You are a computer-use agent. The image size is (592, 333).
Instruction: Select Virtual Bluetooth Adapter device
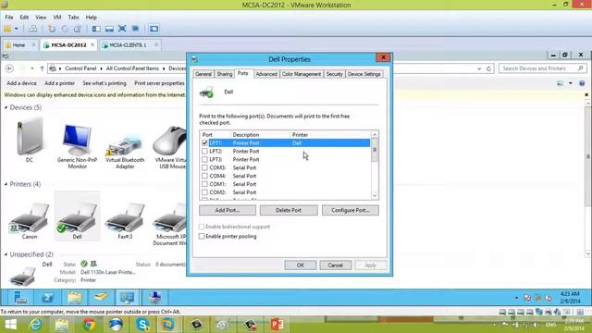coord(125,146)
